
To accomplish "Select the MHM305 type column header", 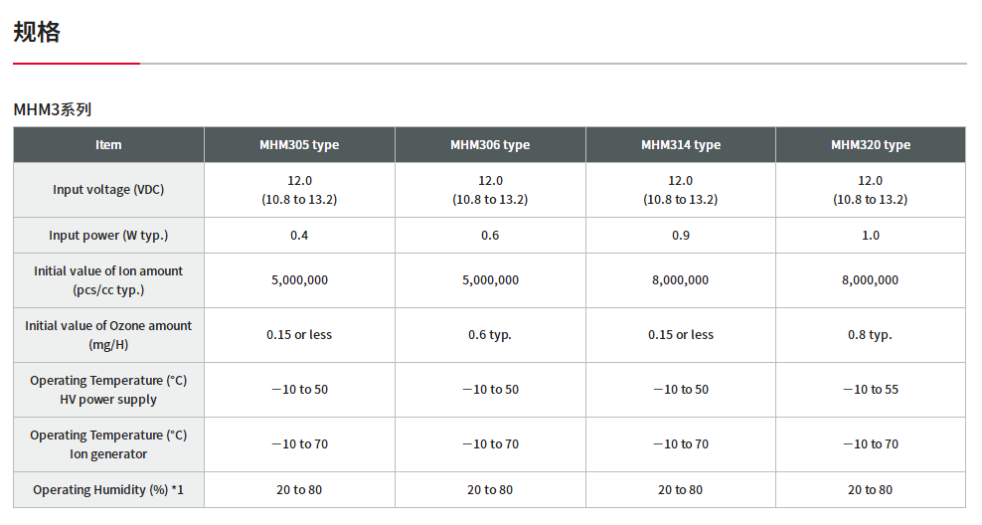I will pos(299,145).
